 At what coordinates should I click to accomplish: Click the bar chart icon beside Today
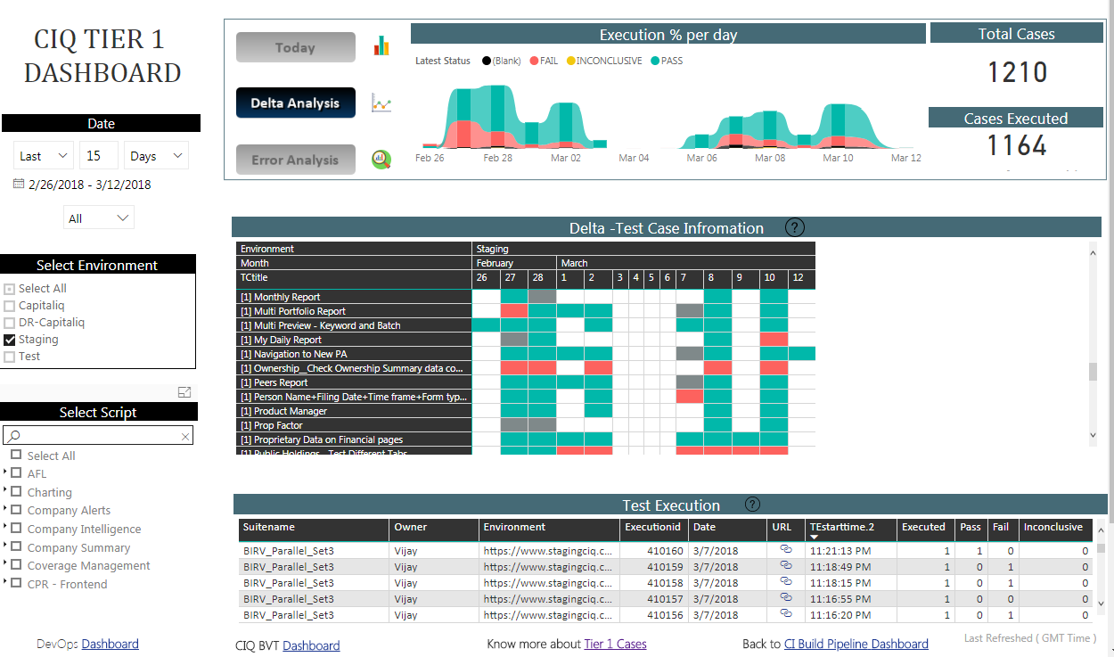point(381,46)
